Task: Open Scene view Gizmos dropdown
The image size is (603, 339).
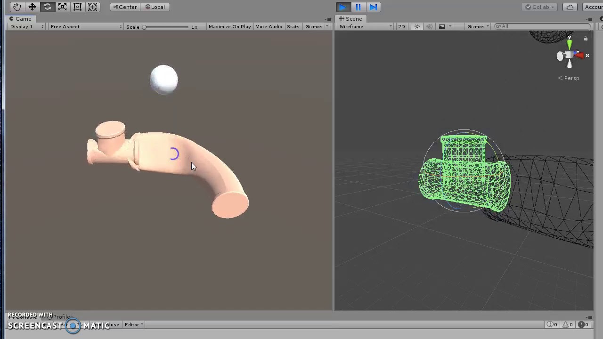Action: point(478,26)
